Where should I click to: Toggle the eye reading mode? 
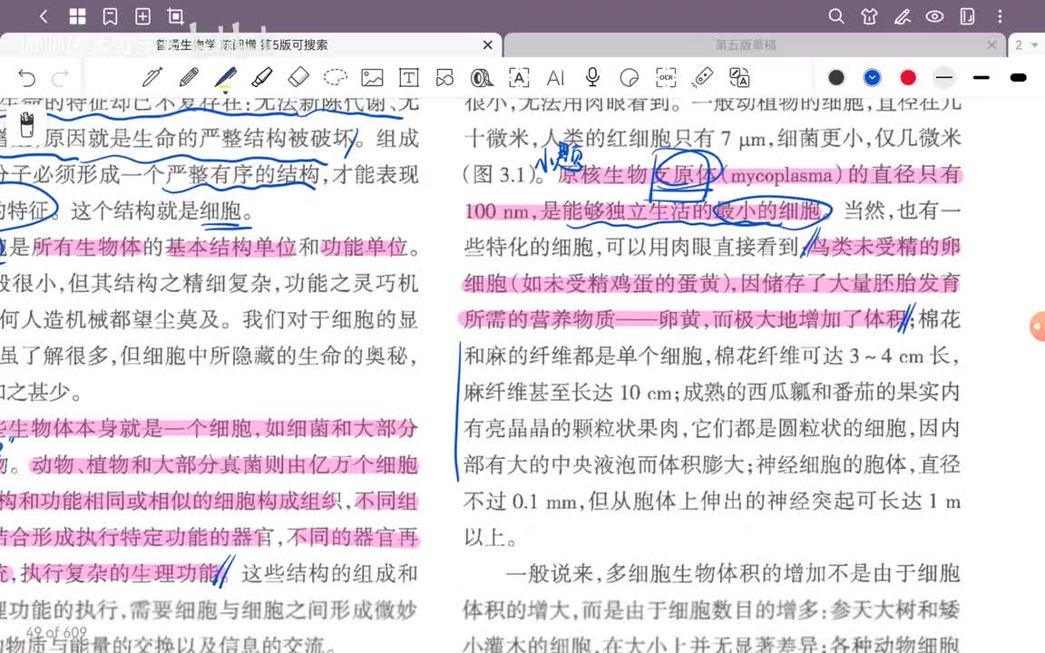coord(934,16)
